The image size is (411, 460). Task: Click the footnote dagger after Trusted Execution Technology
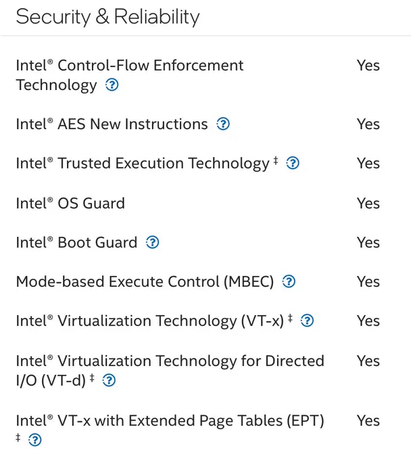click(276, 160)
